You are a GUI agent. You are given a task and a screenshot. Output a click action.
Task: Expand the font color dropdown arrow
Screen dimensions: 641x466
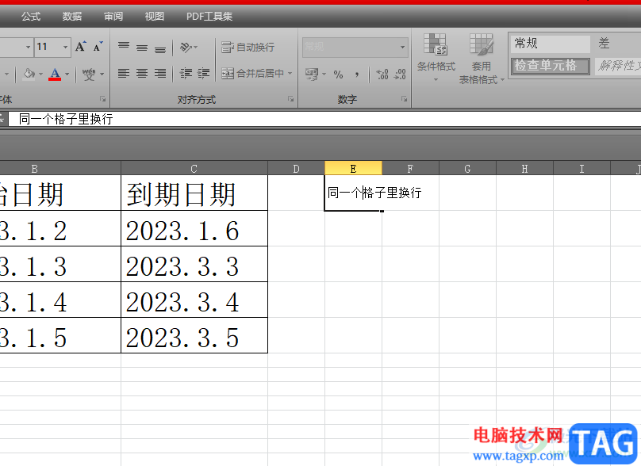click(x=67, y=74)
